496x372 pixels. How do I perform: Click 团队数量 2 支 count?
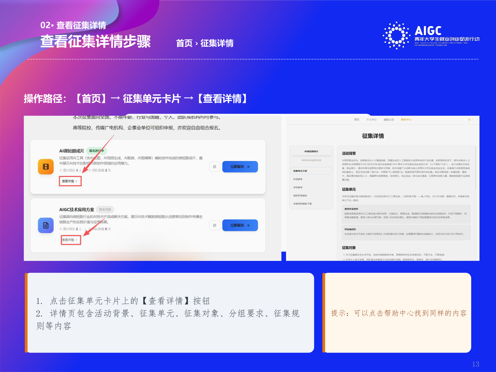pyautogui.click(x=100, y=170)
